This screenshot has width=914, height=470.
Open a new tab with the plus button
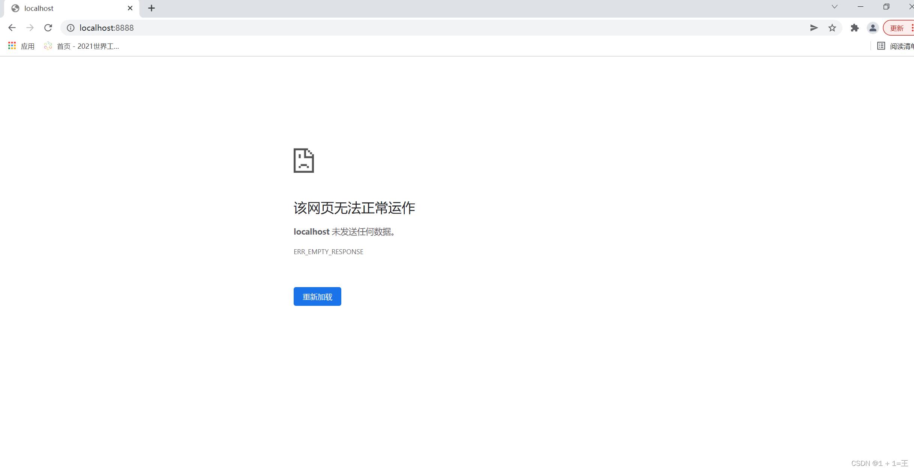point(152,8)
